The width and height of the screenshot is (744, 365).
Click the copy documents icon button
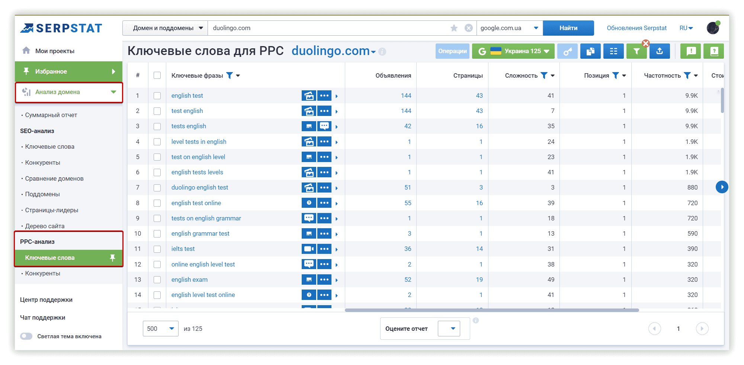pos(591,51)
